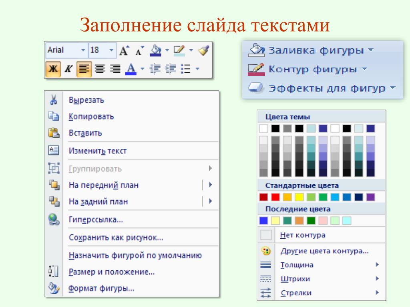Click the edit text icon
410x307 pixels.
[x=54, y=150]
